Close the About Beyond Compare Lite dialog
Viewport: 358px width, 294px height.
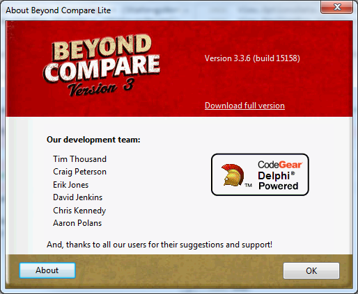point(336,7)
